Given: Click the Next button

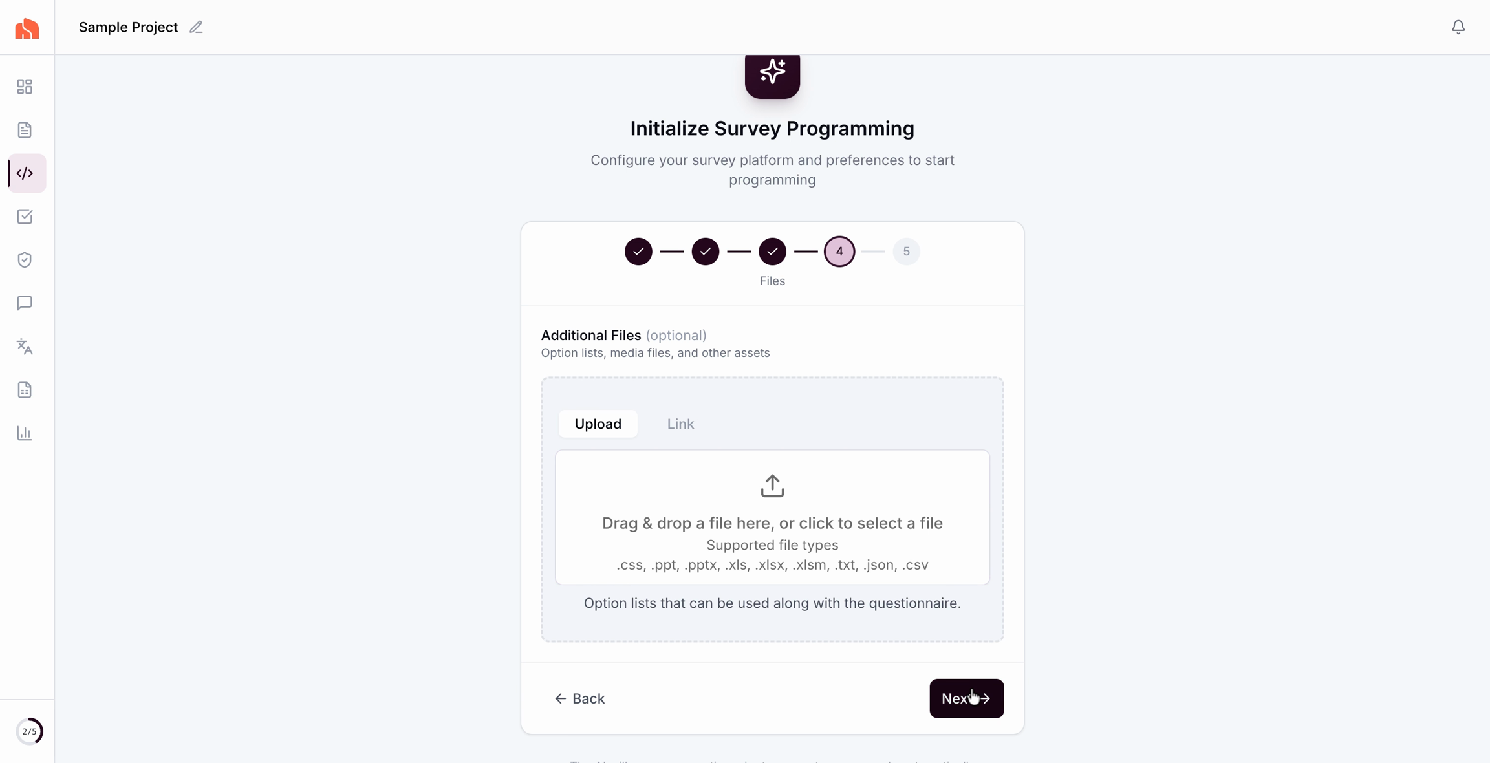Looking at the screenshot, I should [x=966, y=698].
